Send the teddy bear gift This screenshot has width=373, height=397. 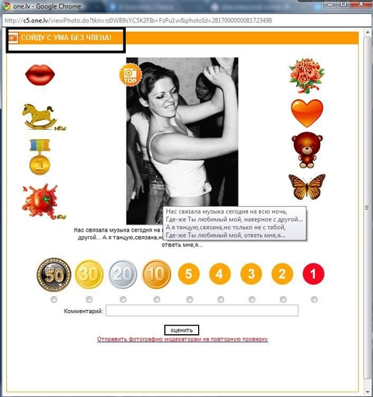[307, 150]
